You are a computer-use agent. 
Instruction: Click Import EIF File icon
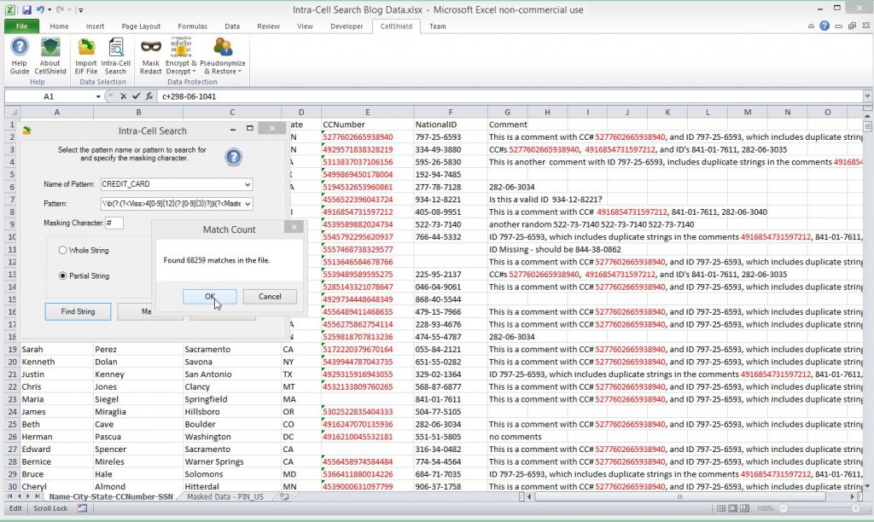[x=86, y=55]
